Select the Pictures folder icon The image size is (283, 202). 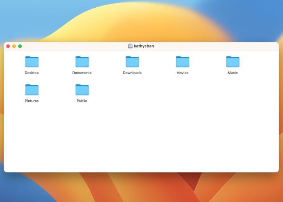[x=32, y=90]
